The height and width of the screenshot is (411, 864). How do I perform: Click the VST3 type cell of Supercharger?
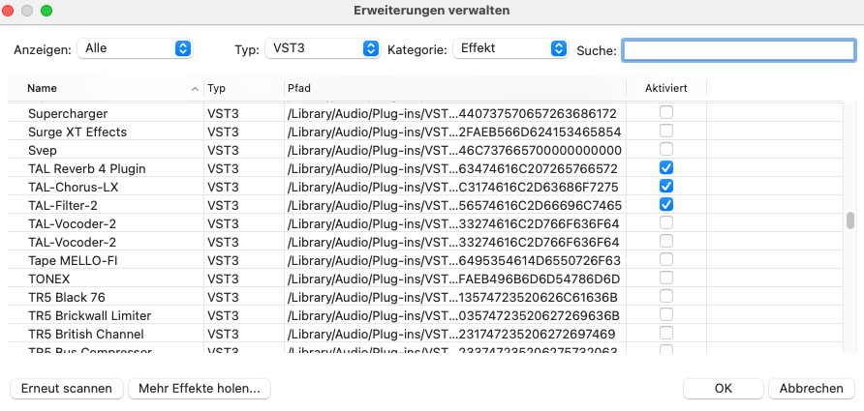click(x=223, y=114)
